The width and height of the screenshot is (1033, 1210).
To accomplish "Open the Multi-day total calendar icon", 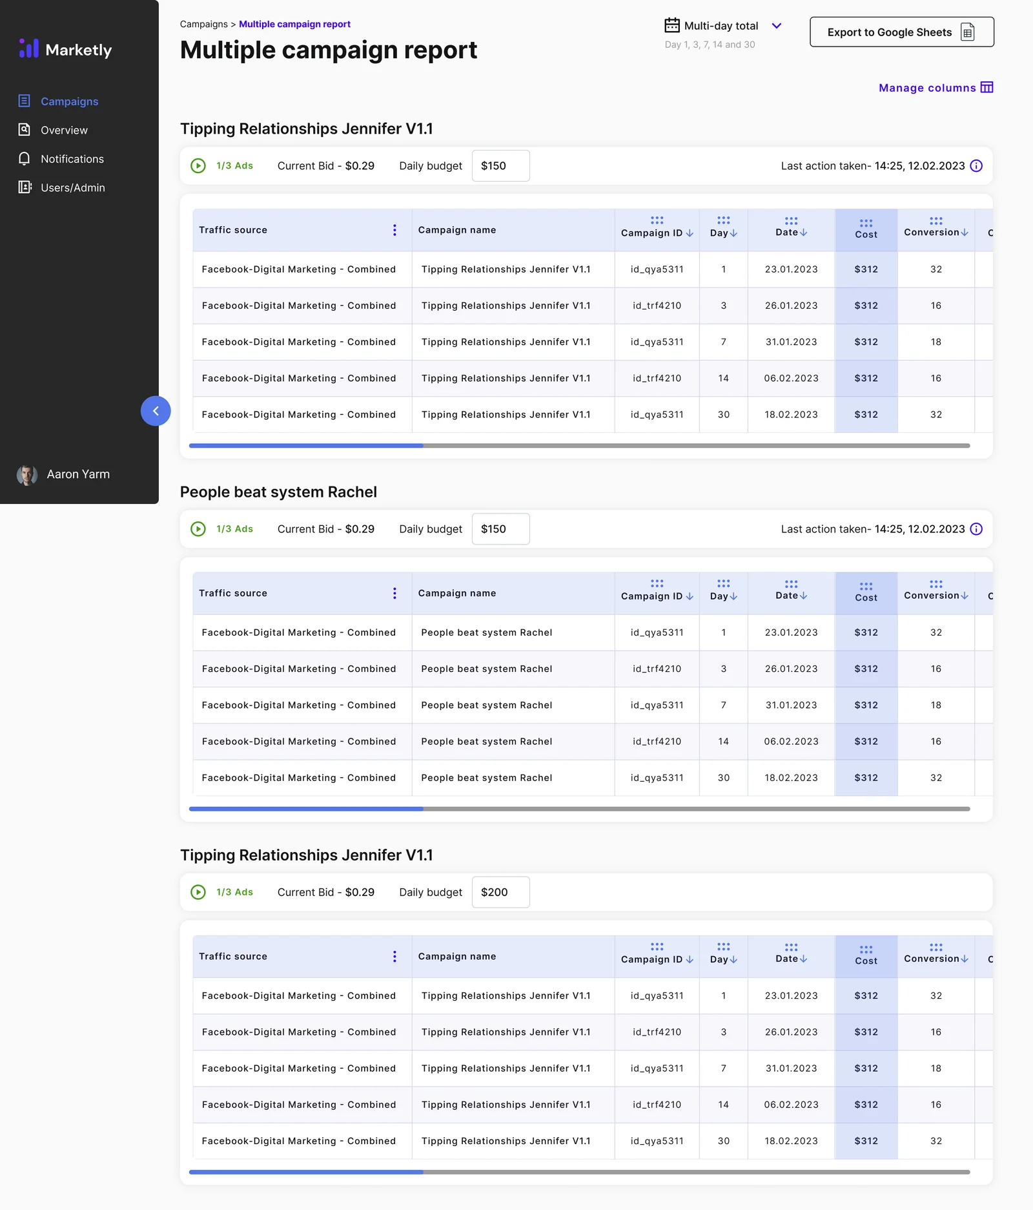I will (x=672, y=25).
